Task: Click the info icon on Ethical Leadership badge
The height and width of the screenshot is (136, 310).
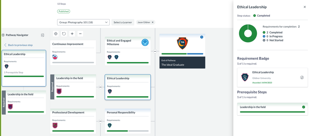Action: tap(302, 77)
